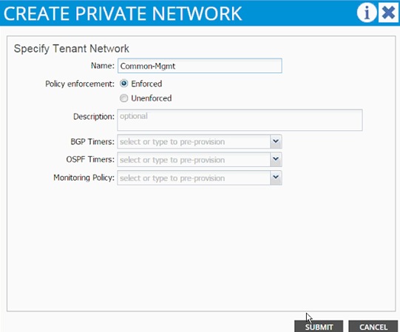Expand the OSPF Timers dropdown arrow
Viewport: 400px width, 332px height.
[276, 160]
